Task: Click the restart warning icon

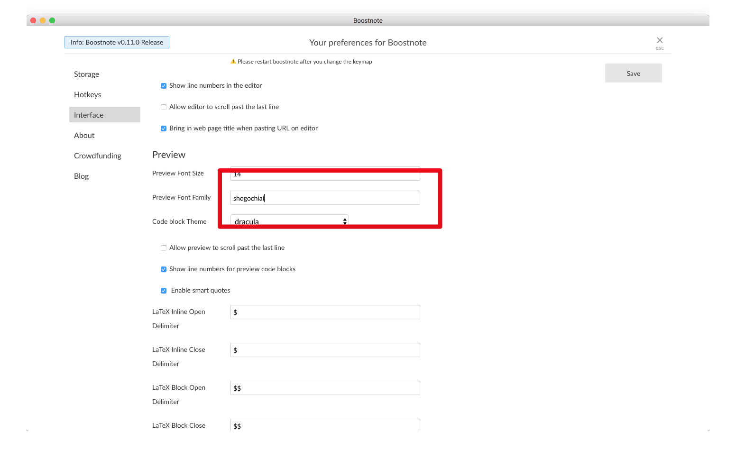Action: (x=233, y=61)
